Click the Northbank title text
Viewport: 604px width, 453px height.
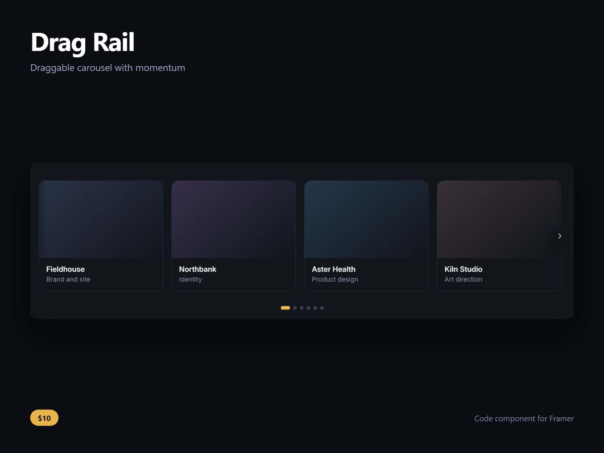click(197, 269)
